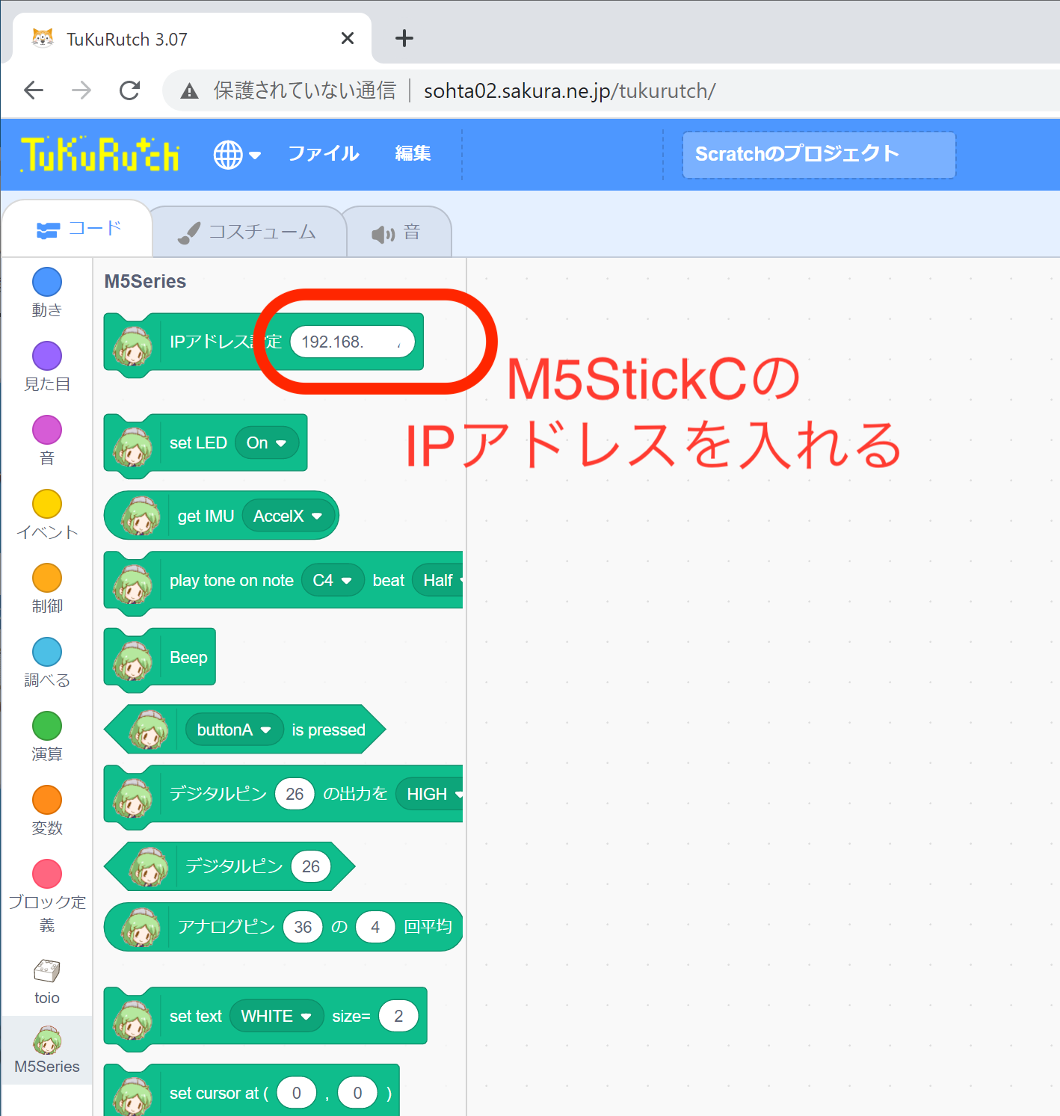Select the TuKuRutch 3.07 browser tab
Image resolution: width=1060 pixels, height=1116 pixels.
(x=191, y=39)
